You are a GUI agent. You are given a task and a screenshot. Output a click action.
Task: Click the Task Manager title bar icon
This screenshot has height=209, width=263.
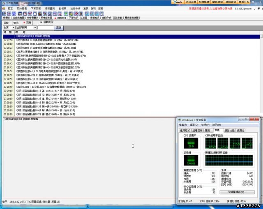point(180,119)
